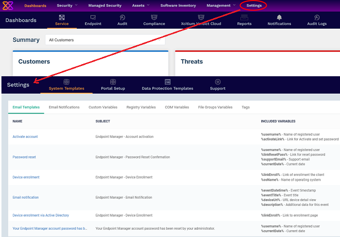Click the INCLUDED VARIABLES column header
Screen dimensions: 340x237
[x=278, y=121]
